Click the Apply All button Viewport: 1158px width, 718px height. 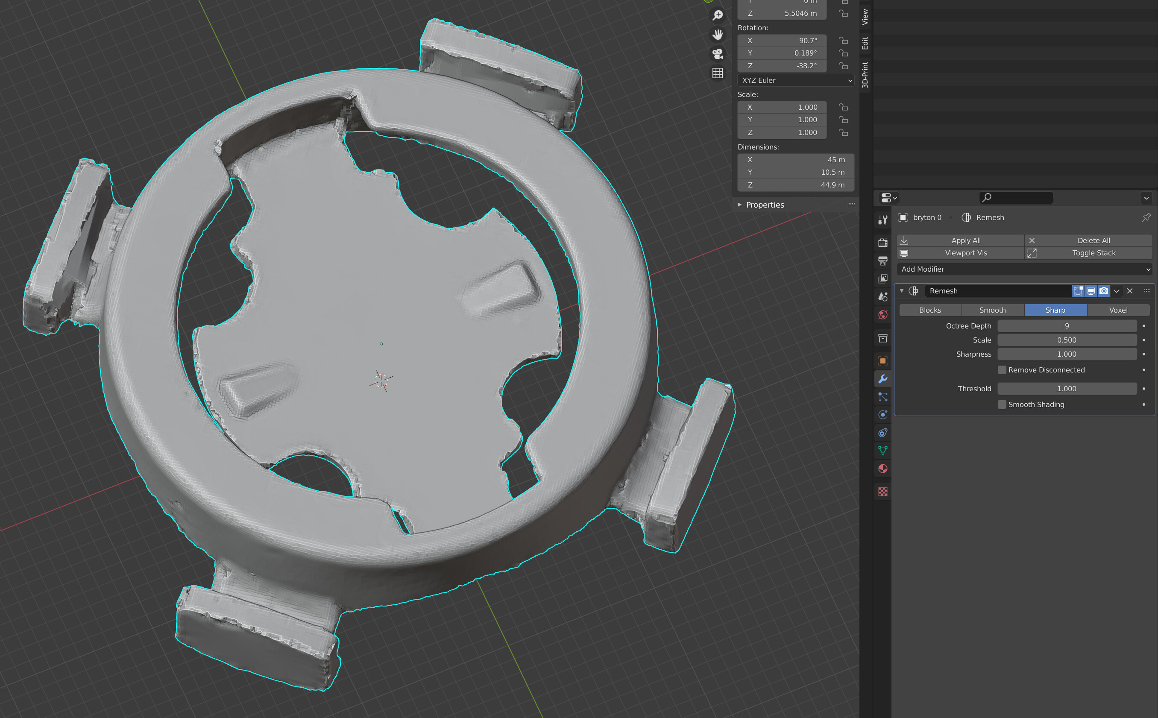pyautogui.click(x=961, y=241)
